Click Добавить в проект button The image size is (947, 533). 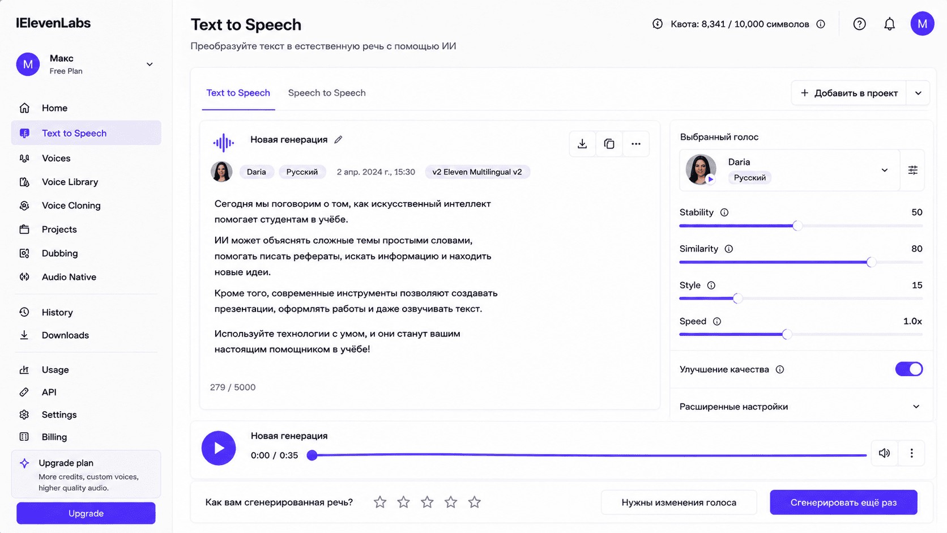[849, 93]
